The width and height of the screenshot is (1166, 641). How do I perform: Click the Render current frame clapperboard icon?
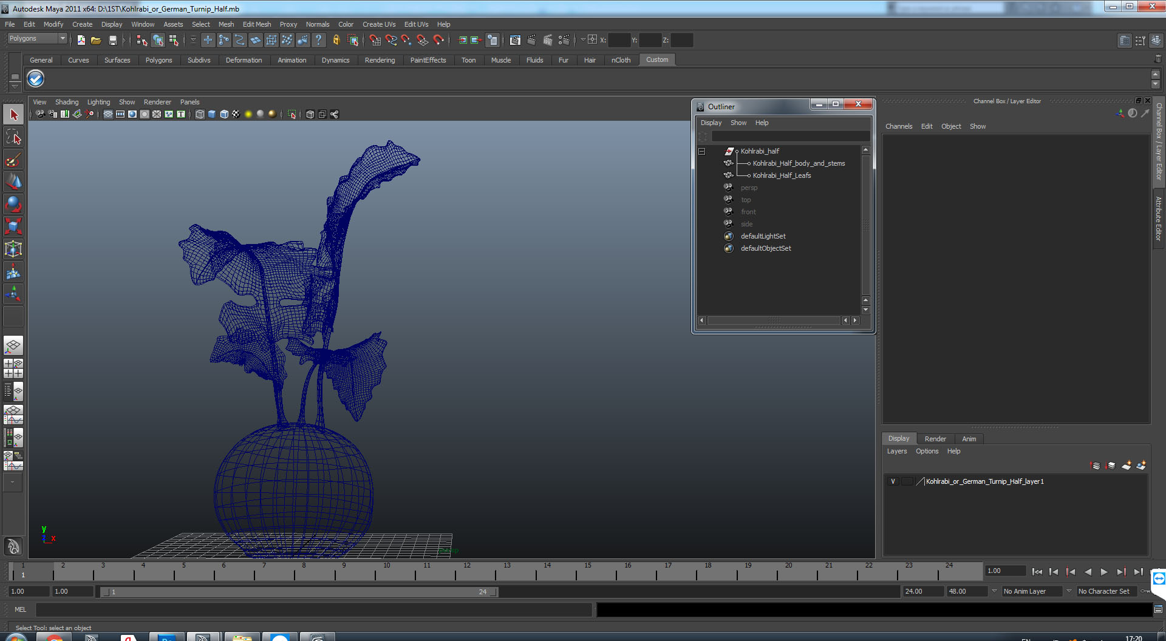click(x=531, y=40)
